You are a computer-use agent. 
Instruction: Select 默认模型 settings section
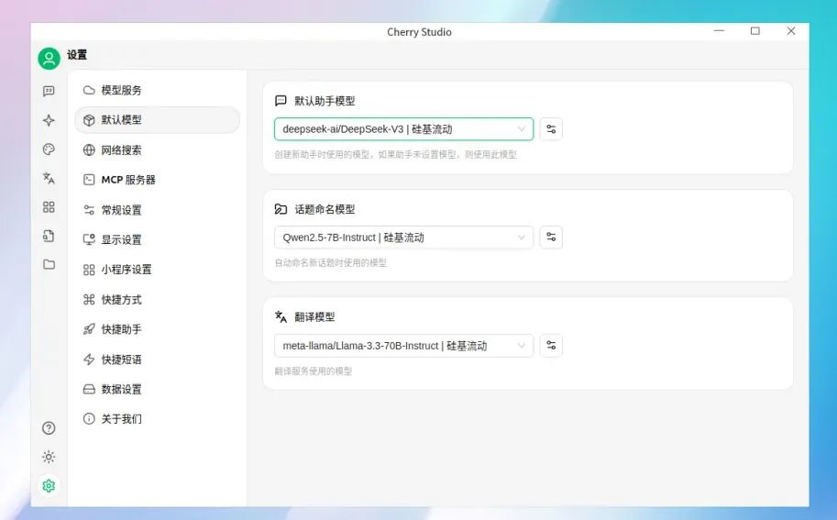(157, 120)
